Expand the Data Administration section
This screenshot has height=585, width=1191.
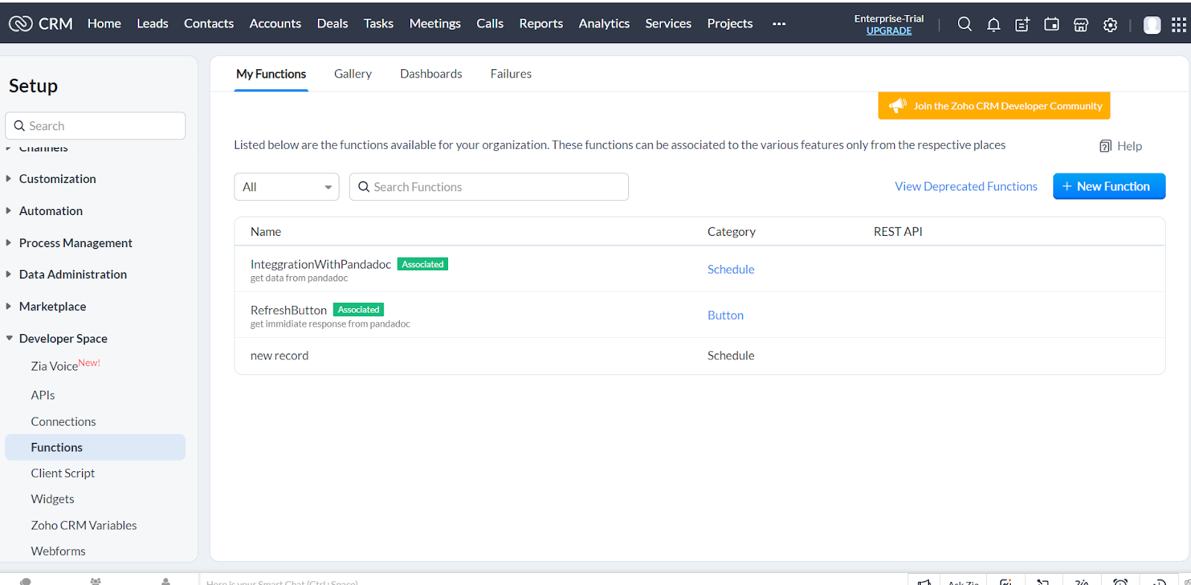[x=73, y=274]
